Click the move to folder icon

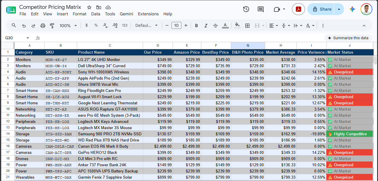[99, 7]
